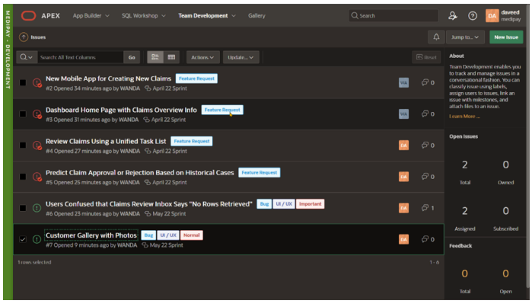Open the Update dropdown menu
This screenshot has width=532, height=307.
pyautogui.click(x=241, y=57)
